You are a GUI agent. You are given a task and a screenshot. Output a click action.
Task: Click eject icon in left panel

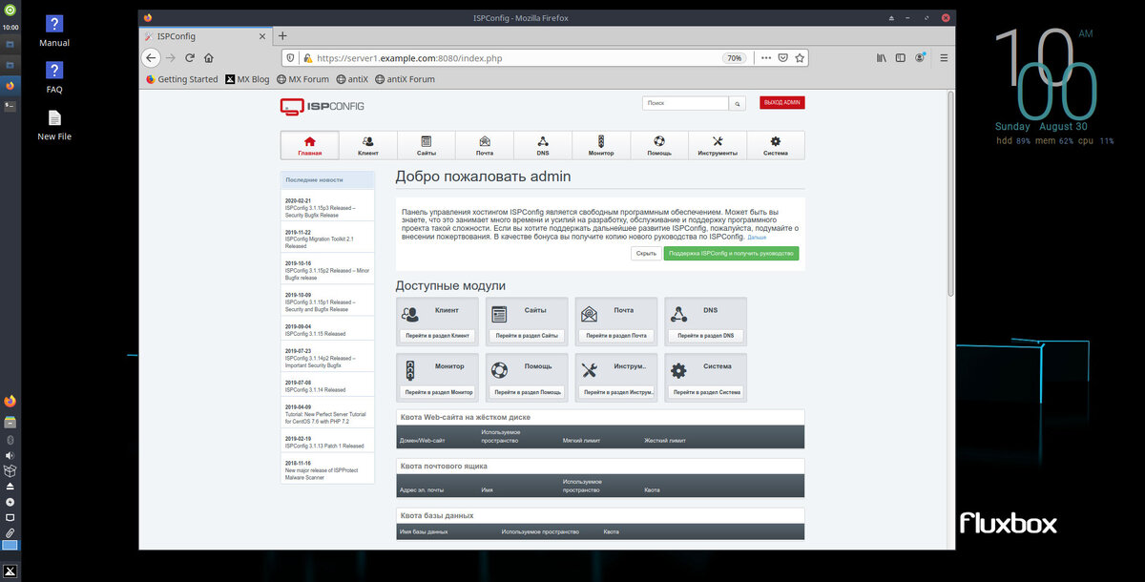tap(10, 486)
